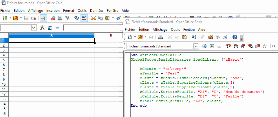
Task: Click the Help question mark icon
Action: pyautogui.click(x=235, y=37)
